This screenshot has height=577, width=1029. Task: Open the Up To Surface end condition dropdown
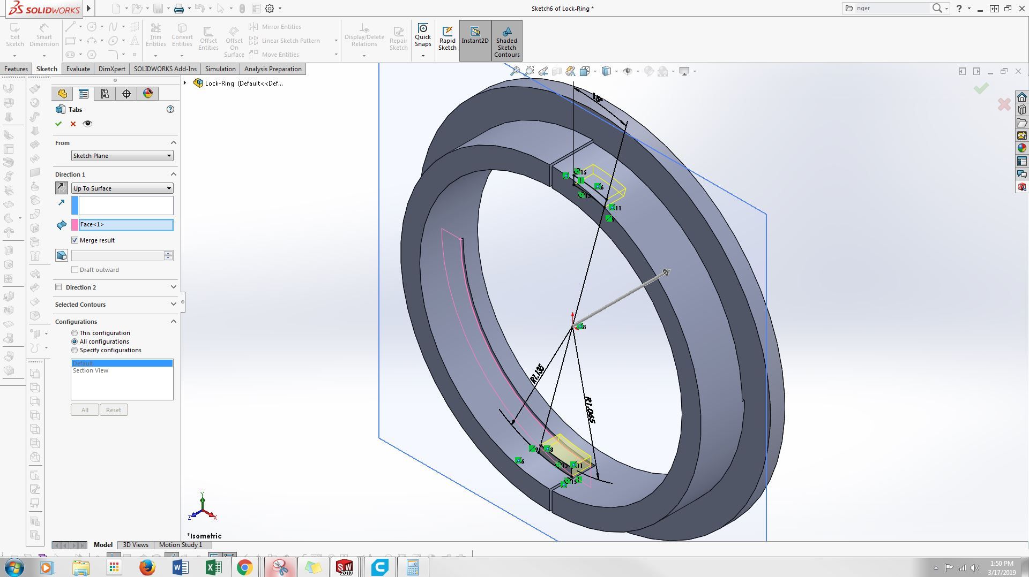click(x=122, y=188)
